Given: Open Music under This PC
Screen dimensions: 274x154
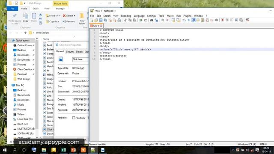Looking at the screenshot, I should tap(21, 104).
